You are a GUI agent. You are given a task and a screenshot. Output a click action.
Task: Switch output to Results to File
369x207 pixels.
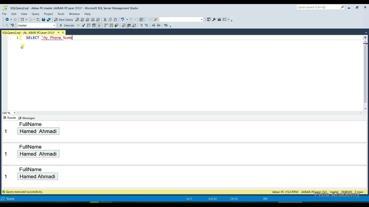[x=134, y=25]
